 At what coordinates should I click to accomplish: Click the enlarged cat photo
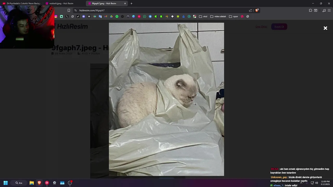(166, 99)
